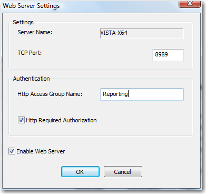Screen dimensions: 206x194
Task: Click the 'Authentication' group heading
Action: [x=31, y=79]
